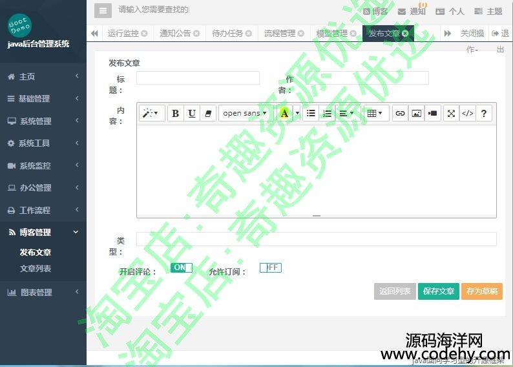Expand the 工作流程 sidebar menu
This screenshot has height=367, width=513.
43,210
